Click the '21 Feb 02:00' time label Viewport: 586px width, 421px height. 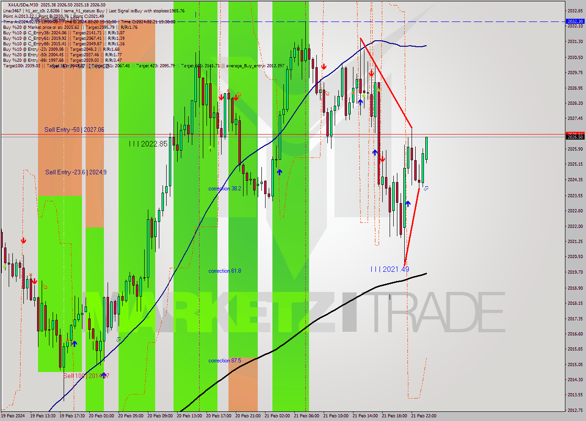[277, 416]
